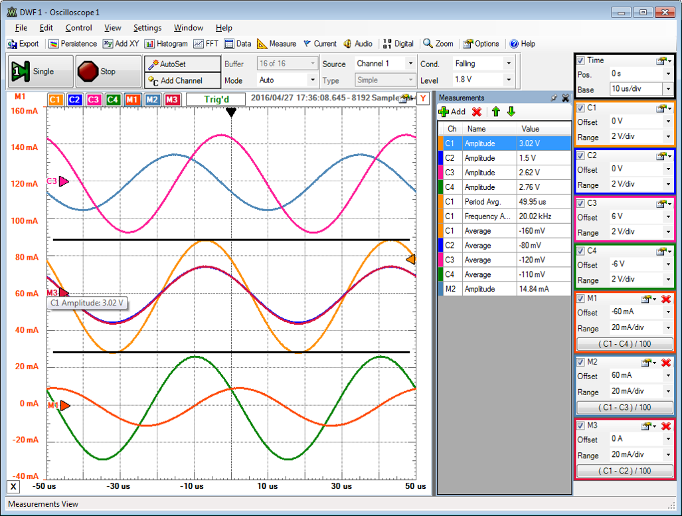Uncheck the C1 channel checkbox
Image resolution: width=682 pixels, height=516 pixels.
581,108
